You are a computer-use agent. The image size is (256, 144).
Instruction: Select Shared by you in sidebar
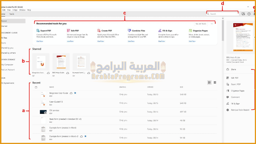tap(7, 48)
